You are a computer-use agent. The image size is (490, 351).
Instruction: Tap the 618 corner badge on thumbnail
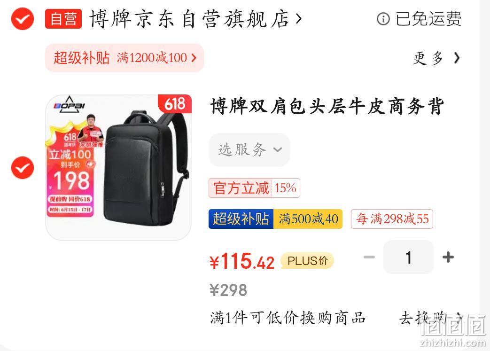[175, 104]
